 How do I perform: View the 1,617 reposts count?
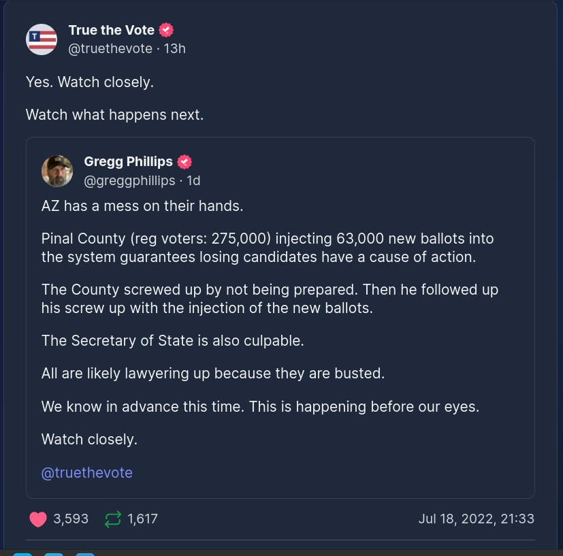coord(142,519)
